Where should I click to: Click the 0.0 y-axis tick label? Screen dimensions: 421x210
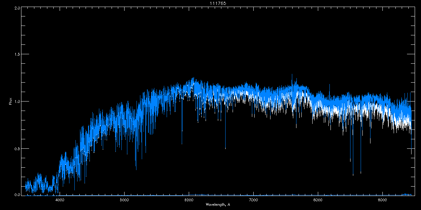[16, 195]
